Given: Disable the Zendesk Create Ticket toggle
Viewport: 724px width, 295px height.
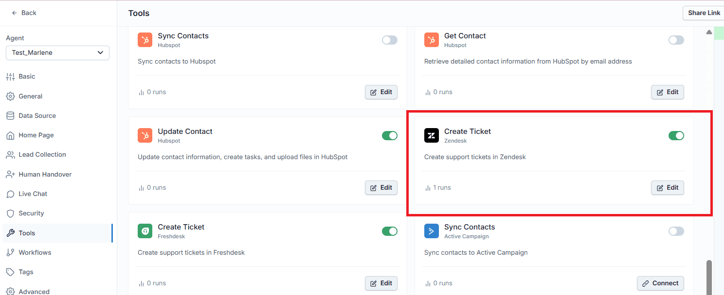Looking at the screenshot, I should [x=676, y=135].
